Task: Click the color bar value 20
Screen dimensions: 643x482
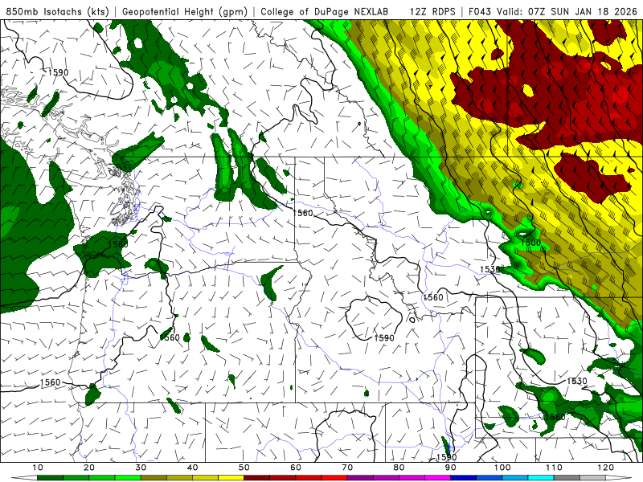Action: pyautogui.click(x=89, y=468)
